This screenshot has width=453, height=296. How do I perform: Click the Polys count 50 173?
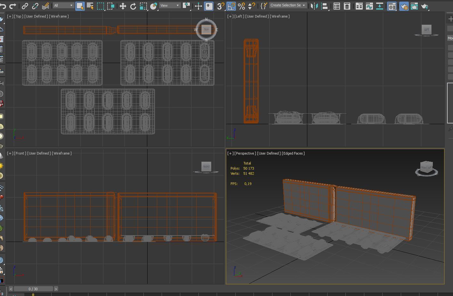(x=249, y=168)
